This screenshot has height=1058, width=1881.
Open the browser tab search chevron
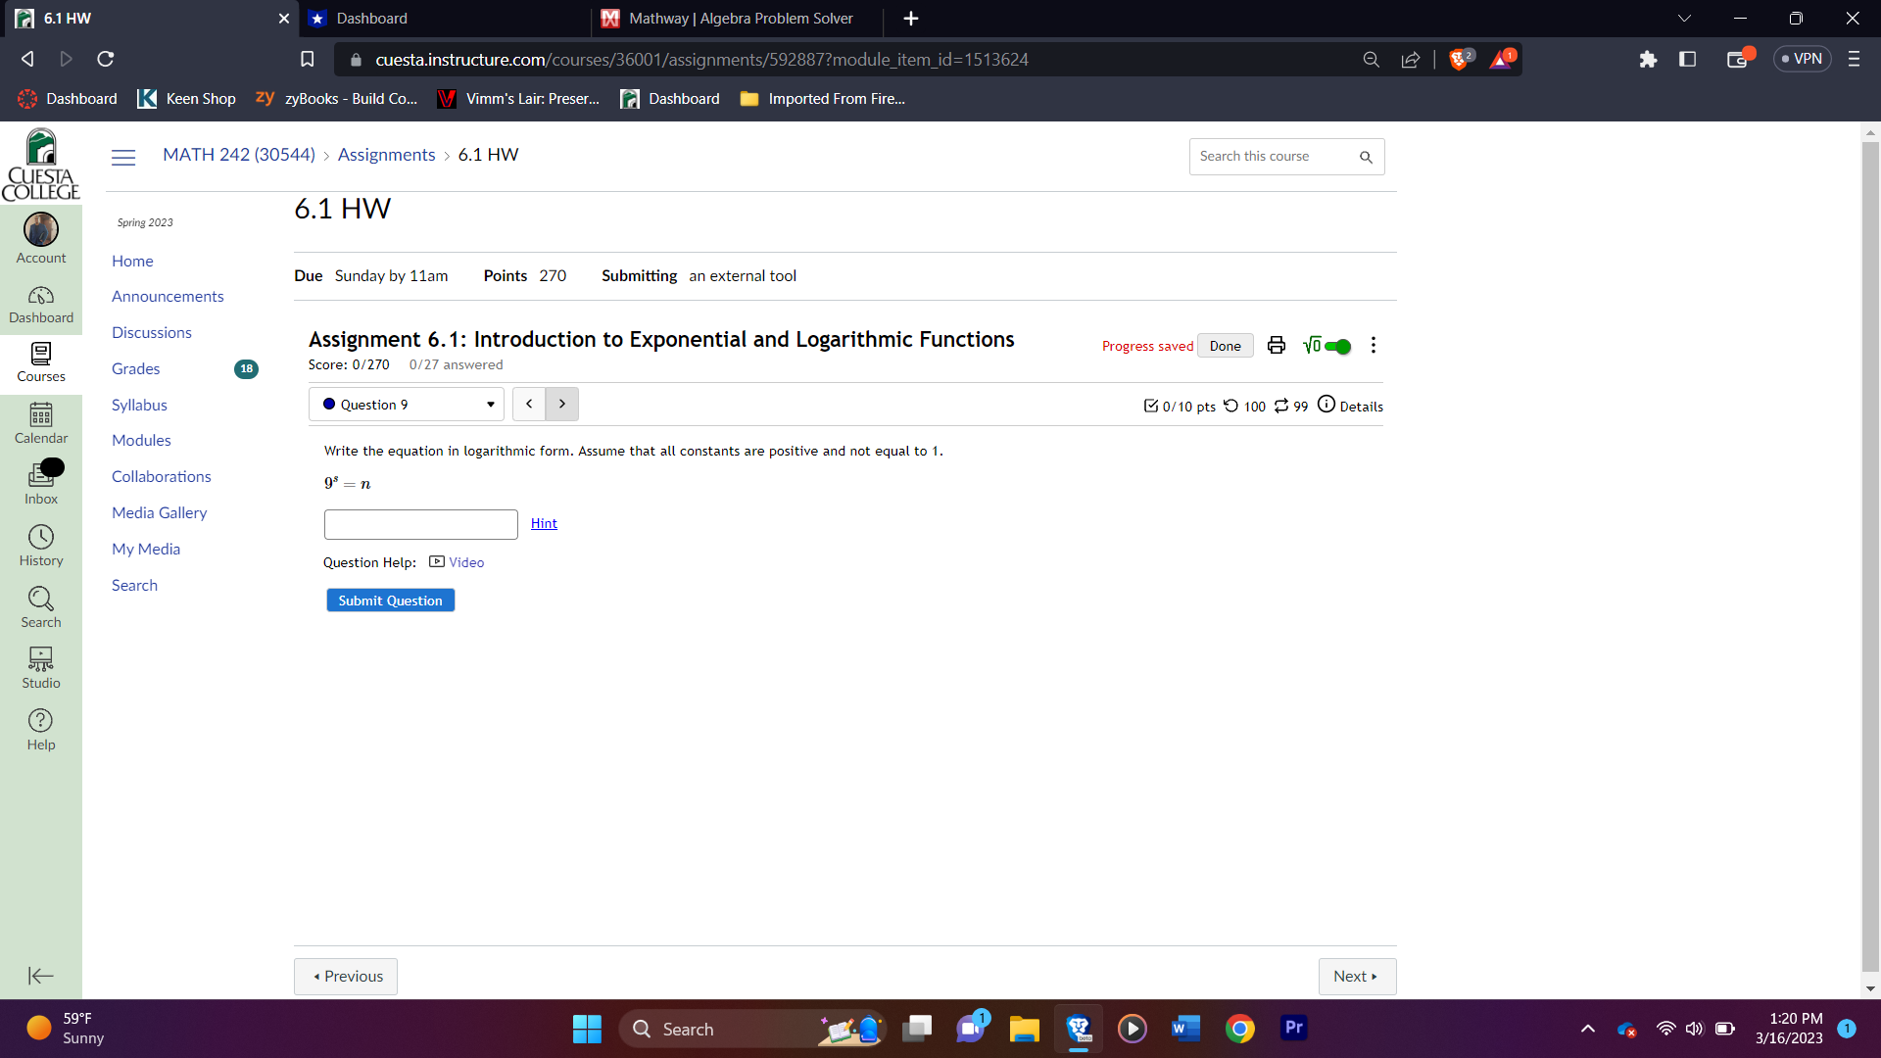[x=1684, y=18]
